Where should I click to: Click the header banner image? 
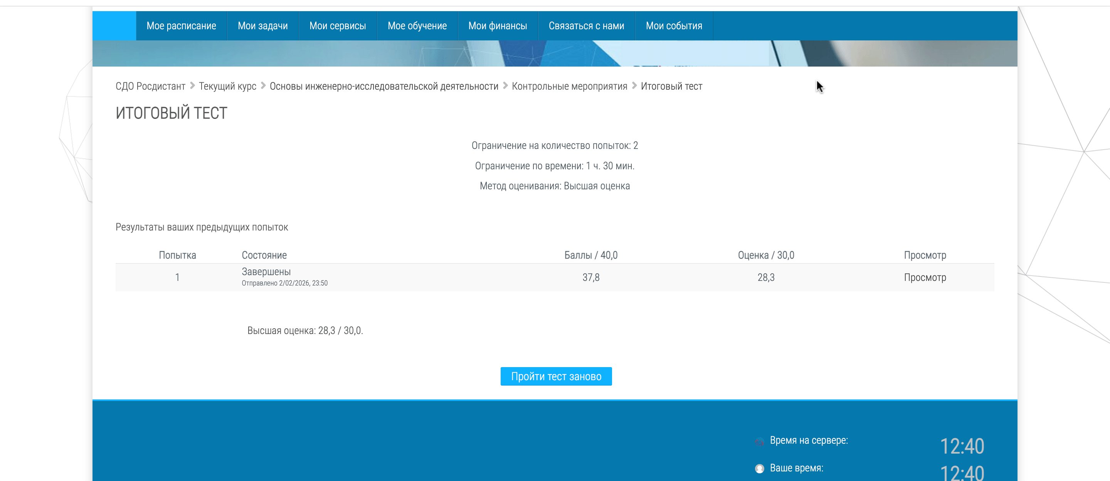(555, 53)
